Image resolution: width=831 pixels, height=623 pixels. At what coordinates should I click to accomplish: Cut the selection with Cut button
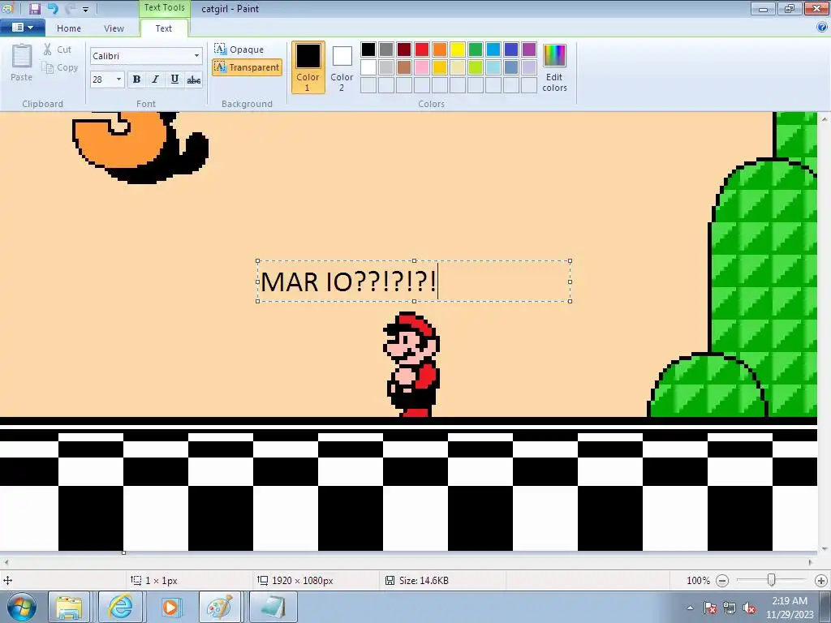coord(58,49)
